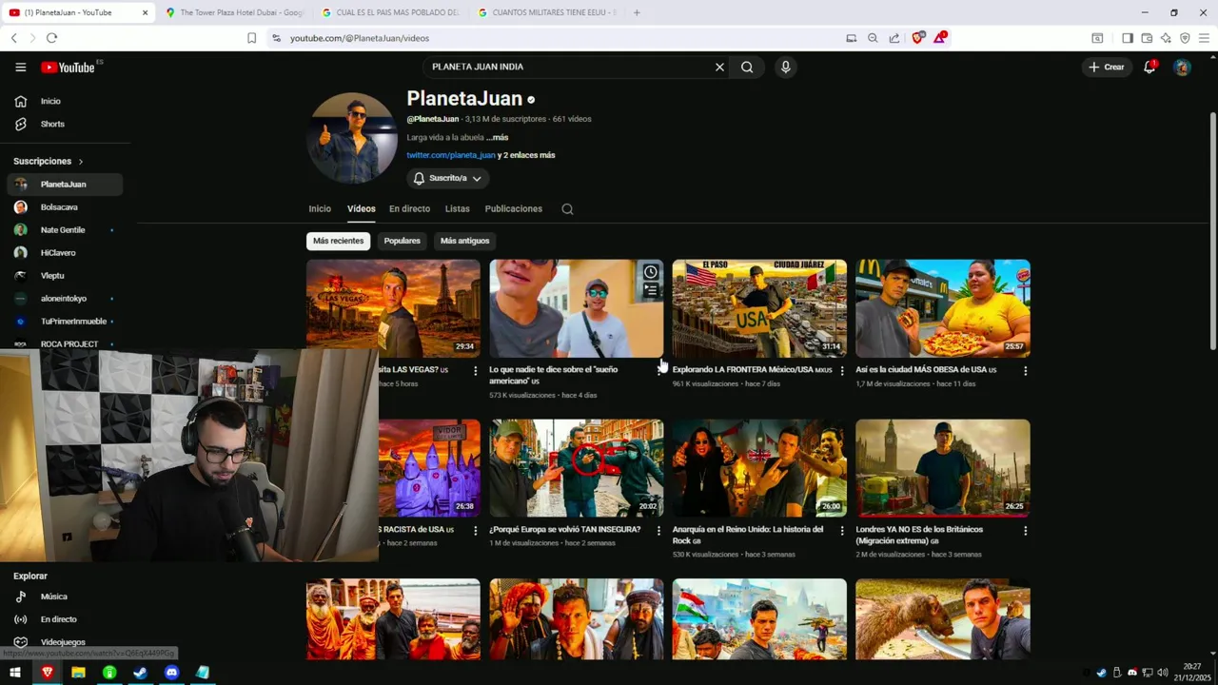Click the YouTube logo
The image size is (1218, 685).
point(68,67)
